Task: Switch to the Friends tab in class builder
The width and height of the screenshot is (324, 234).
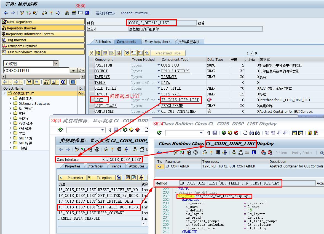Action: (116, 166)
